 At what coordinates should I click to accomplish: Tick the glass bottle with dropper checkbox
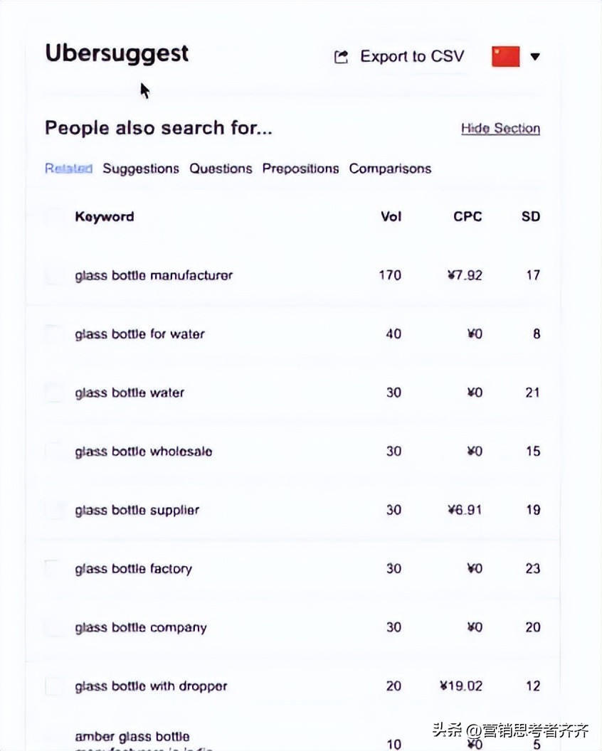click(53, 686)
